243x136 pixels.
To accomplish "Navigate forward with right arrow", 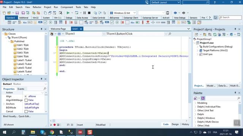I will [184, 13].
